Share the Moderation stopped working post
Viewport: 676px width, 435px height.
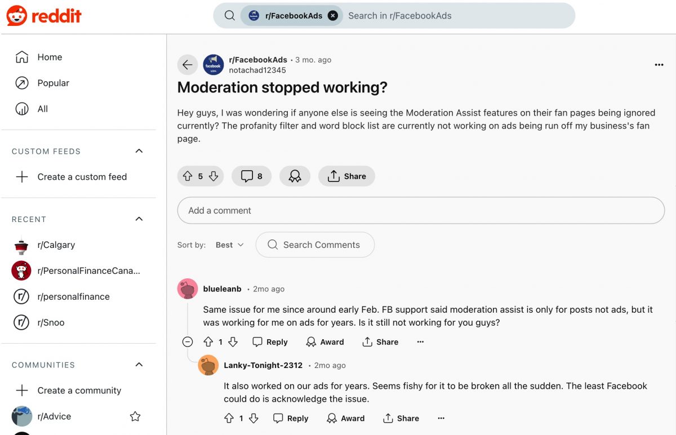[346, 176]
